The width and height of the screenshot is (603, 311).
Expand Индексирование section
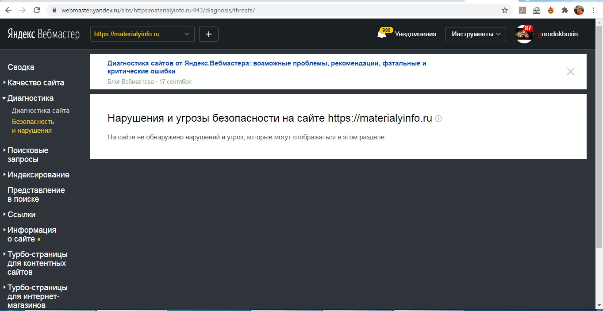[38, 175]
